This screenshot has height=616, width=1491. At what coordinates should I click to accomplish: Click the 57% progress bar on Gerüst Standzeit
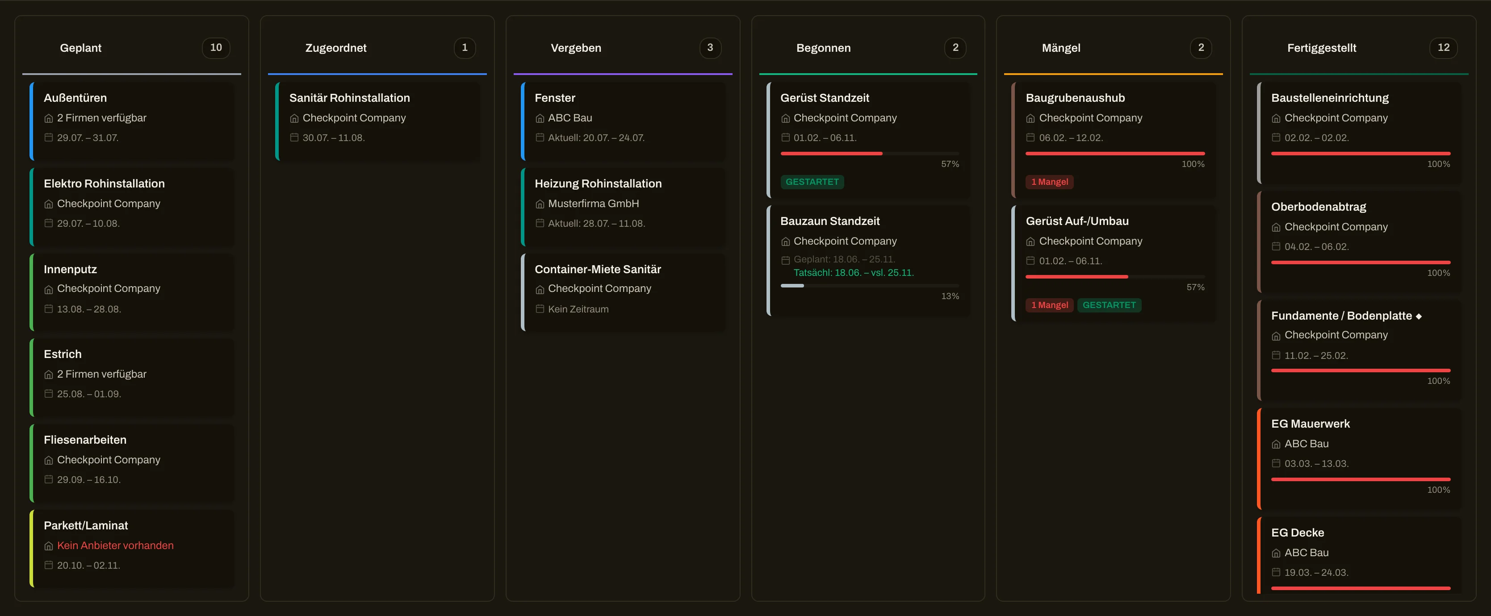[x=869, y=153]
